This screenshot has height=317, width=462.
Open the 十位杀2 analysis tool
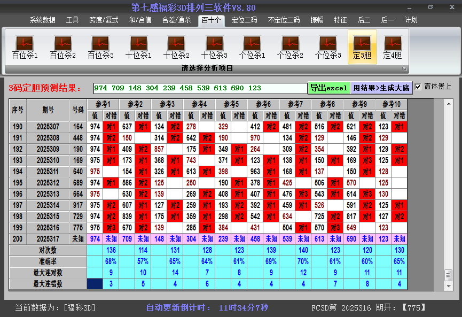point(176,45)
